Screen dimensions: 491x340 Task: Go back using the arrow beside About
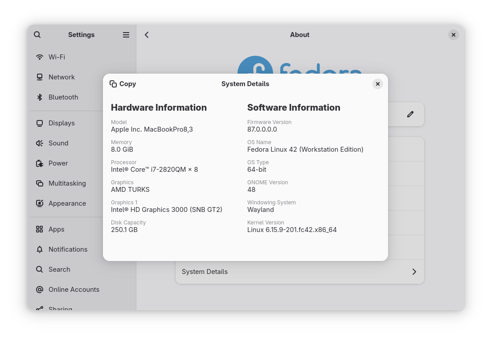tap(147, 35)
